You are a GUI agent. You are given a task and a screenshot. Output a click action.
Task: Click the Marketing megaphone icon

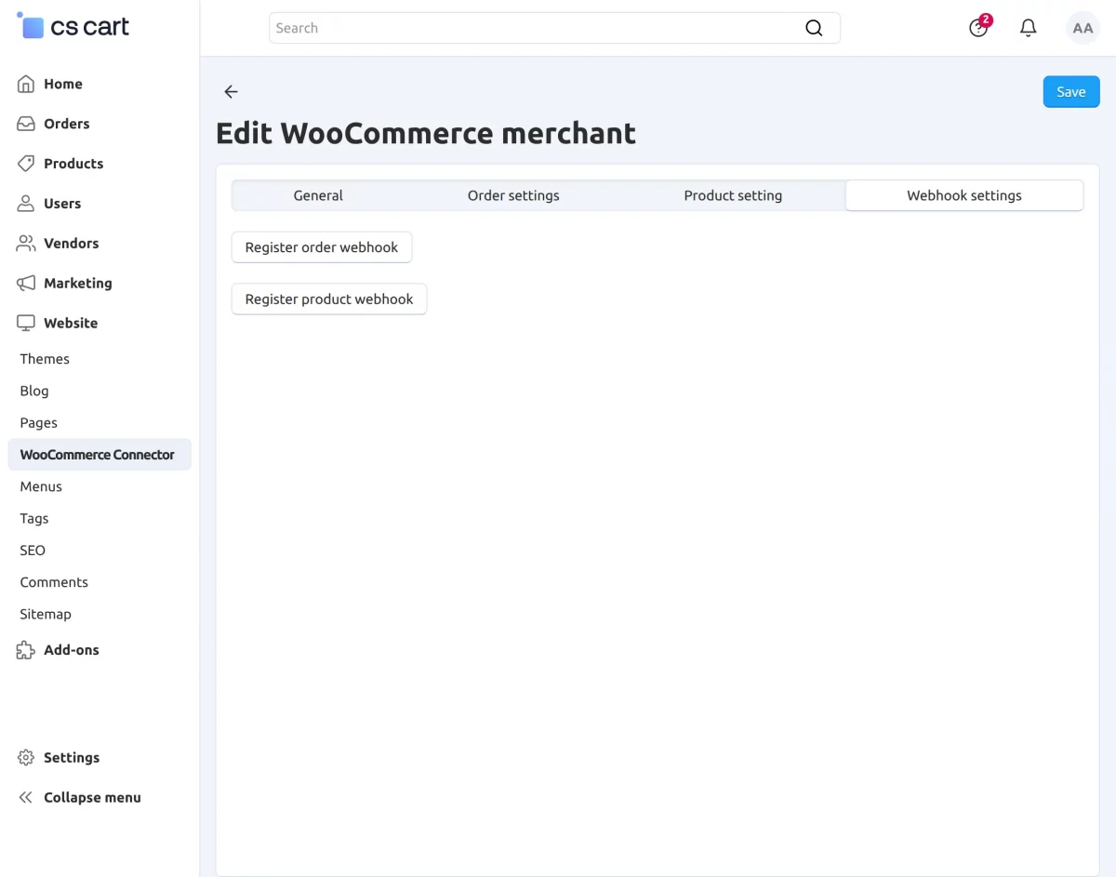pos(26,284)
